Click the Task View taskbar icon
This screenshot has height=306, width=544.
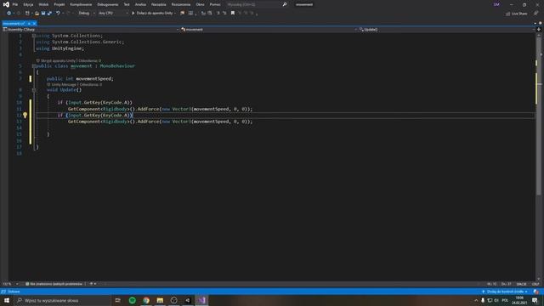(x=117, y=300)
